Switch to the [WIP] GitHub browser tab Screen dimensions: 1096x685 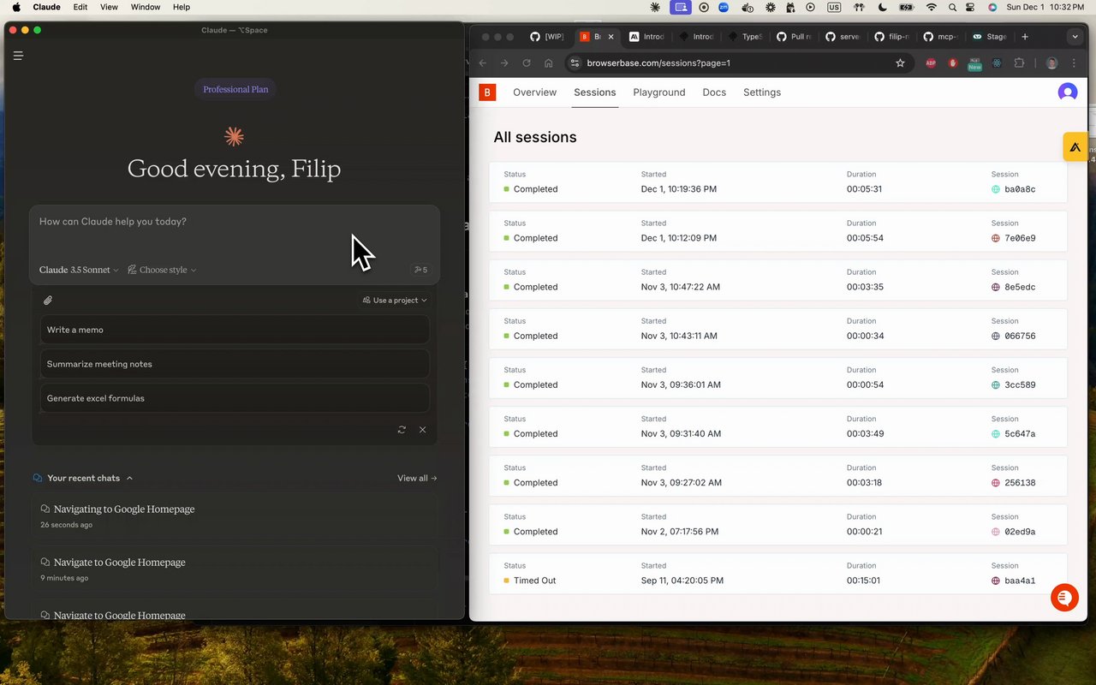[x=546, y=37]
